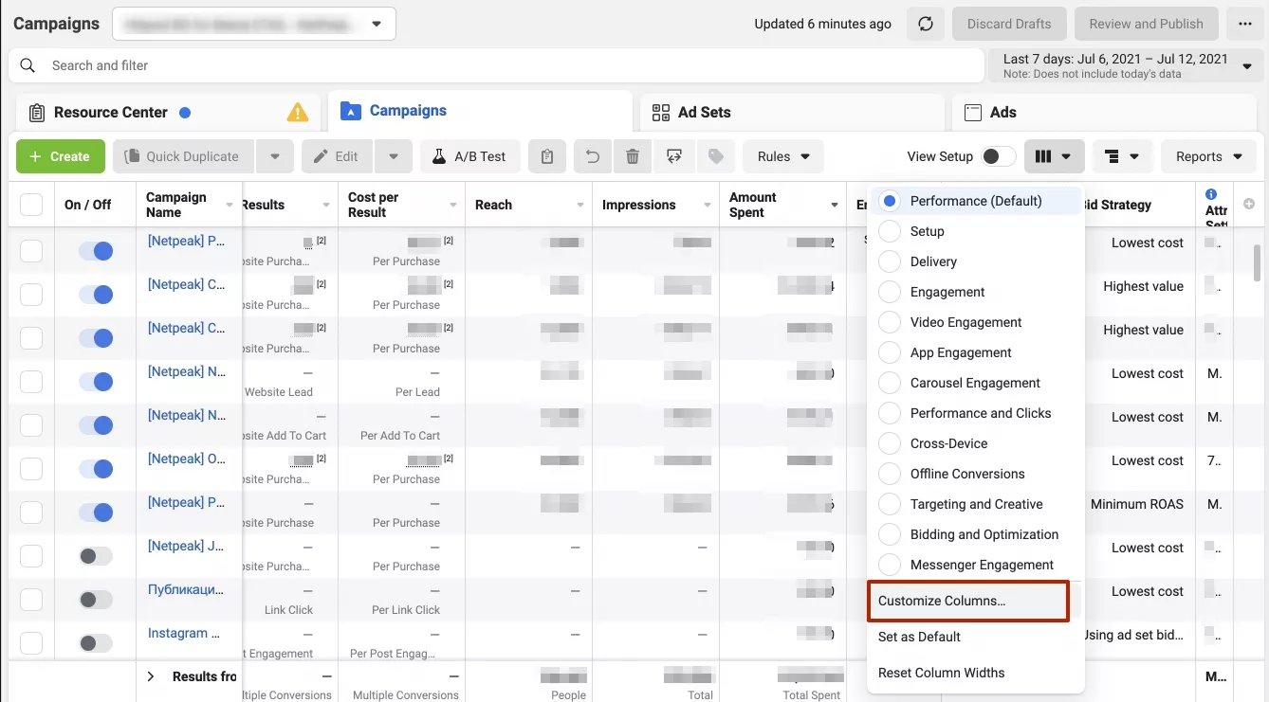Screen dimensions: 1269x702
Task: Click the preview/share icon beside trash
Action: point(674,156)
